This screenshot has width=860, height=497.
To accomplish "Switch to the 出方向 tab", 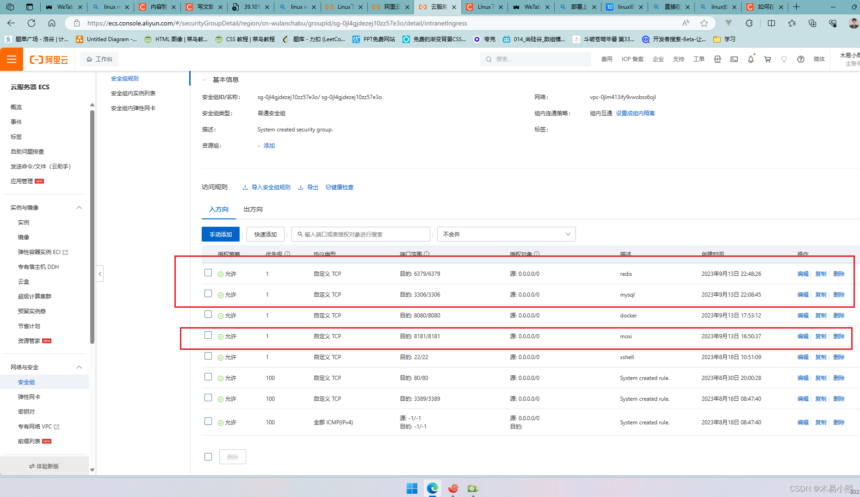I will tap(253, 209).
